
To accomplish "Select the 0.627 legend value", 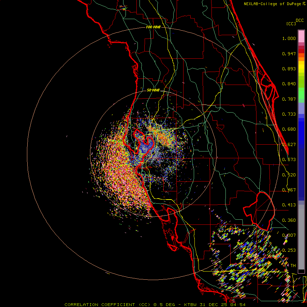I will (x=289, y=145).
